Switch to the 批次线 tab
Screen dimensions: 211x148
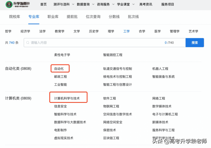point(133,17)
